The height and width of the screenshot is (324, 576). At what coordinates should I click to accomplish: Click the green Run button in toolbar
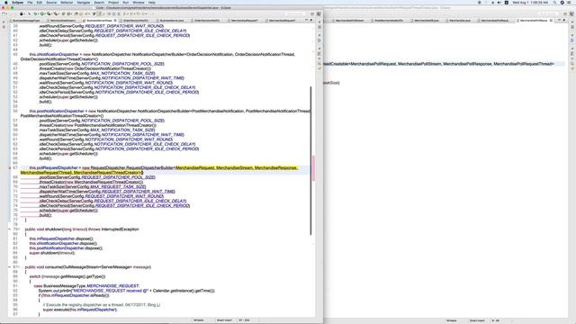coord(42,14)
